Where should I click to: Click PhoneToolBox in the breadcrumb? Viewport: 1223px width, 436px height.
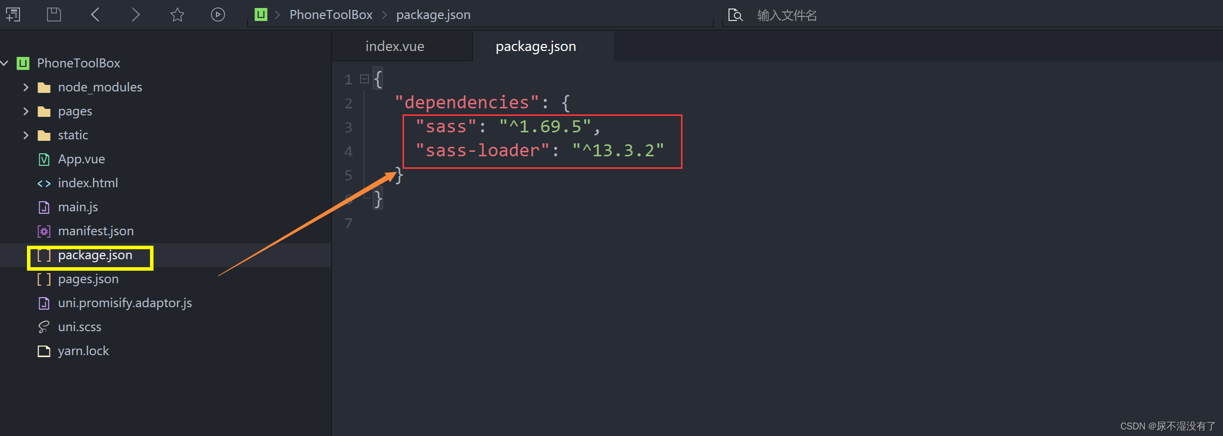(x=331, y=15)
